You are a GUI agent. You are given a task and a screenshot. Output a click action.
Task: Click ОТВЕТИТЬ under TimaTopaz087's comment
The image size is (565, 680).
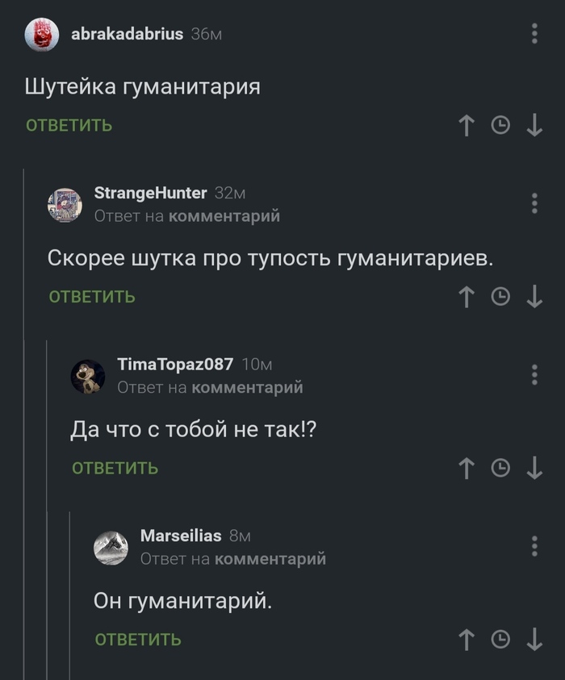click(115, 468)
